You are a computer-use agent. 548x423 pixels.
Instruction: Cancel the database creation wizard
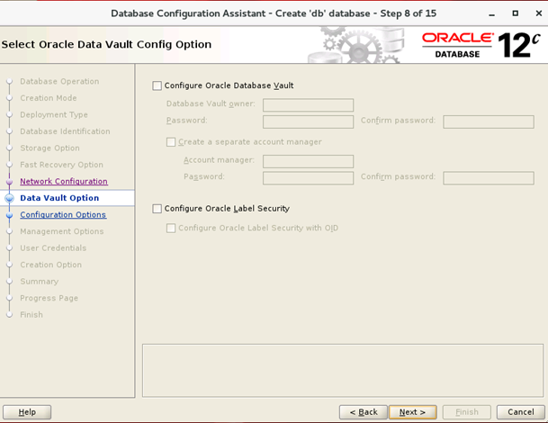pos(521,412)
